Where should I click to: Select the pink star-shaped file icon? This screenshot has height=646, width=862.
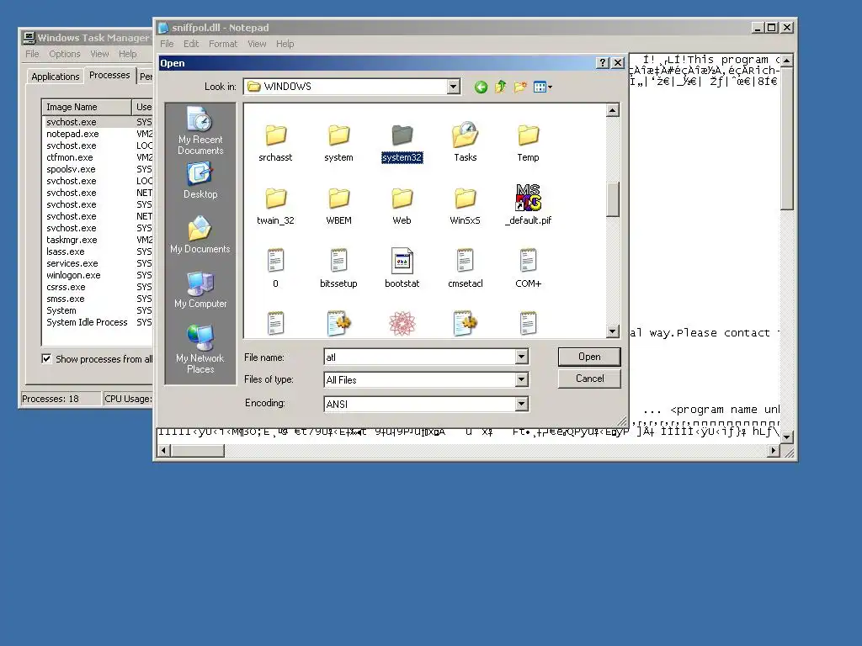(x=402, y=324)
